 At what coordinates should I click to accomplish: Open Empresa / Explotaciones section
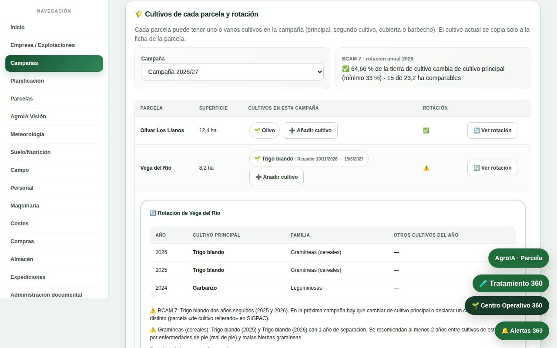(x=54, y=45)
